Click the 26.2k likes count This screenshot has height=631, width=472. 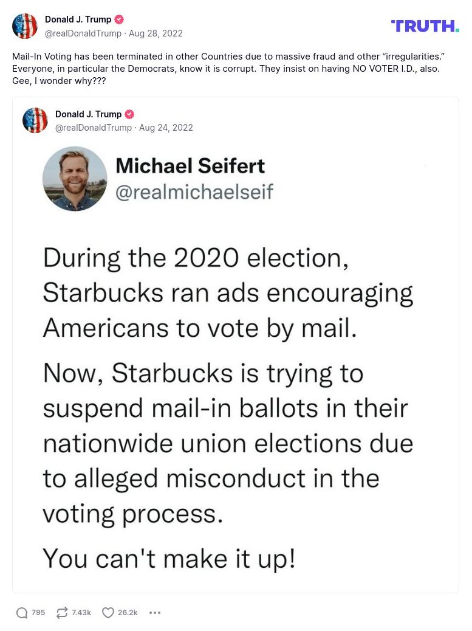click(128, 613)
